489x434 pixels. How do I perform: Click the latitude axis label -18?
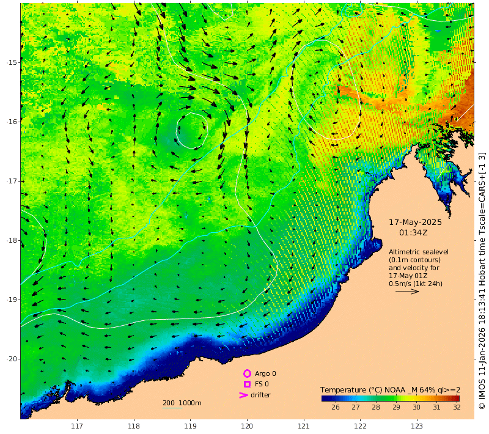(12, 240)
